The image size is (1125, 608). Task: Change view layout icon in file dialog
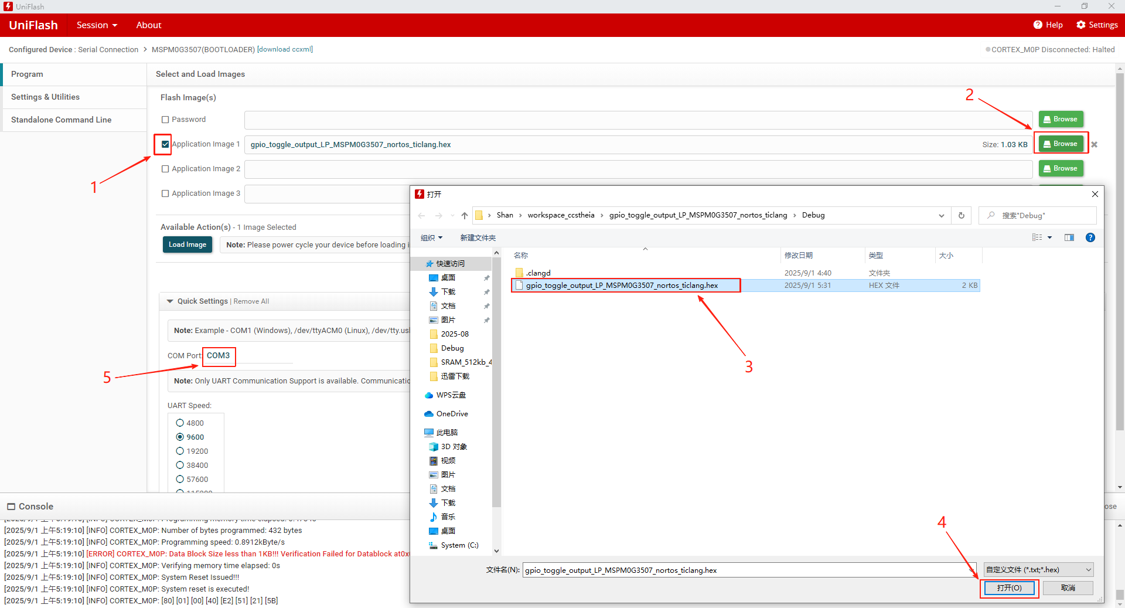[1037, 237]
